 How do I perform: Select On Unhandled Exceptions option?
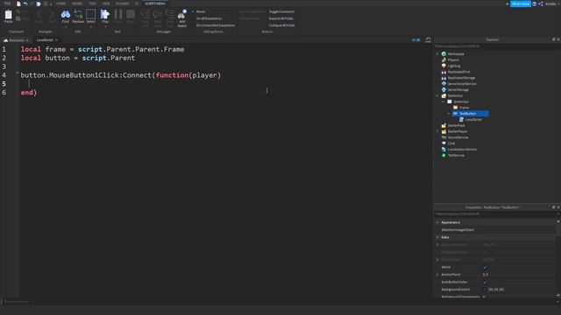point(216,25)
